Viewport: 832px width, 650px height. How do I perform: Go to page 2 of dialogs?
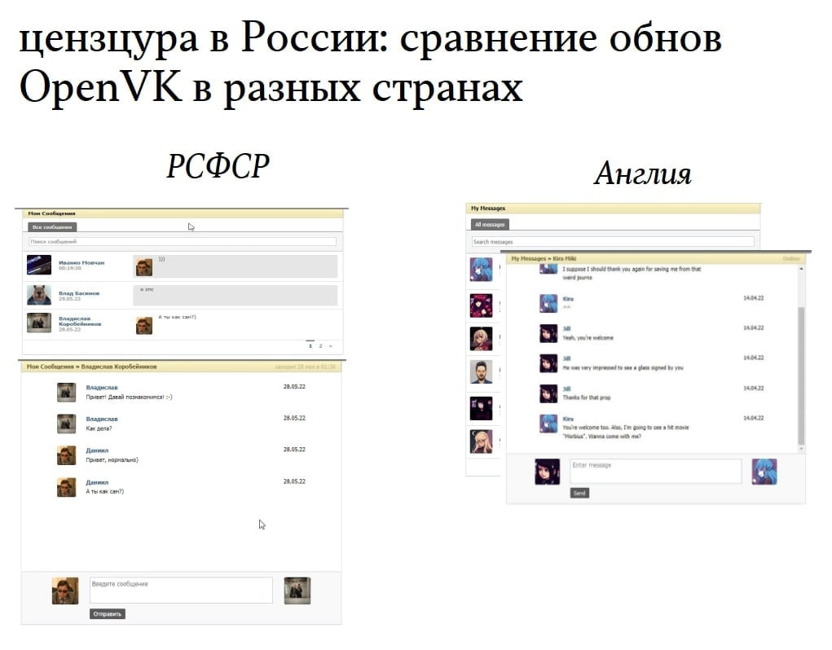pos(320,345)
